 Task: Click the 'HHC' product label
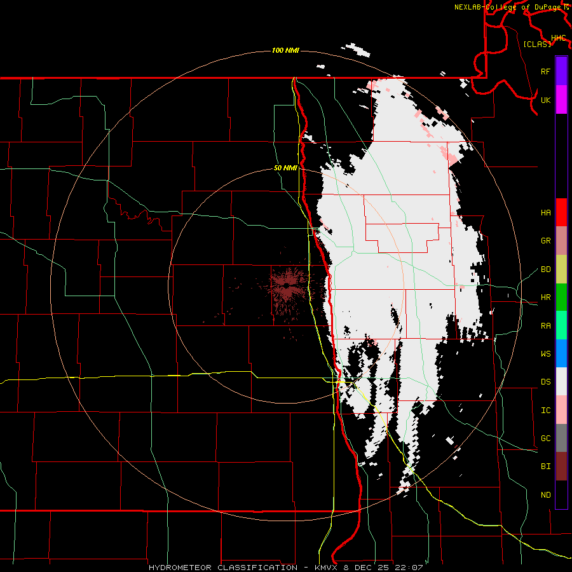pos(558,38)
